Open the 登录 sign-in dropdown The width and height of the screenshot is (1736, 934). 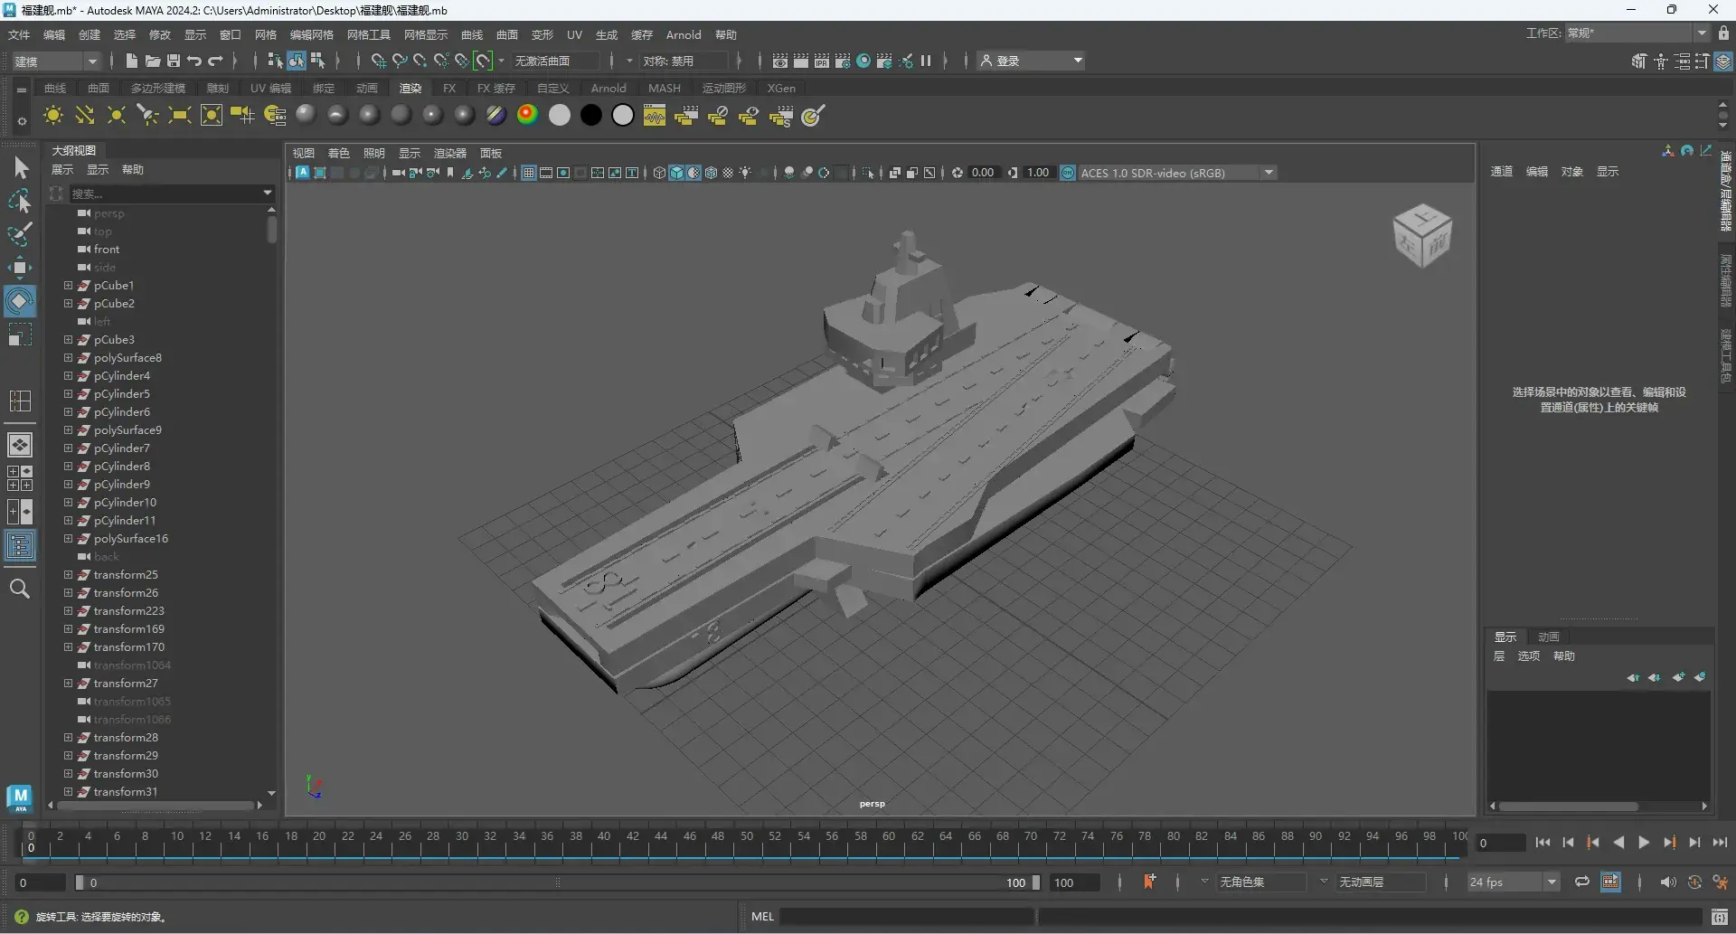(x=1032, y=61)
